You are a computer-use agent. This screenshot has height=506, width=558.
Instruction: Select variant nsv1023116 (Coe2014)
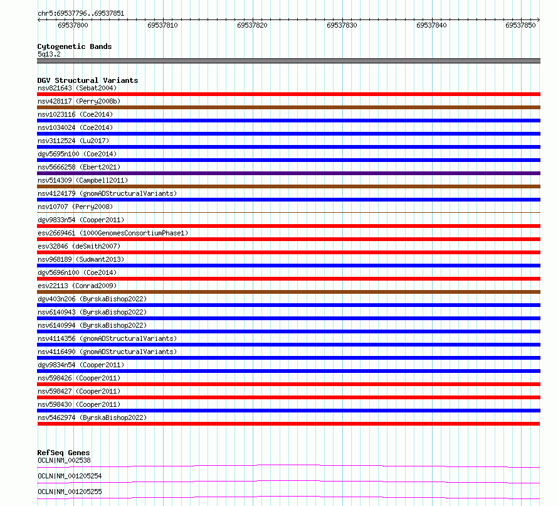click(75, 114)
